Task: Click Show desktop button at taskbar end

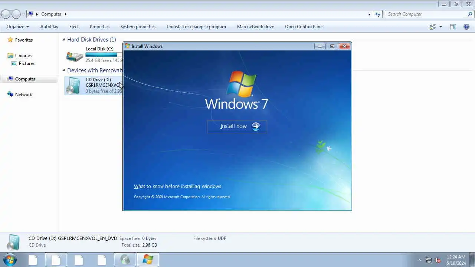Action: click(472, 260)
